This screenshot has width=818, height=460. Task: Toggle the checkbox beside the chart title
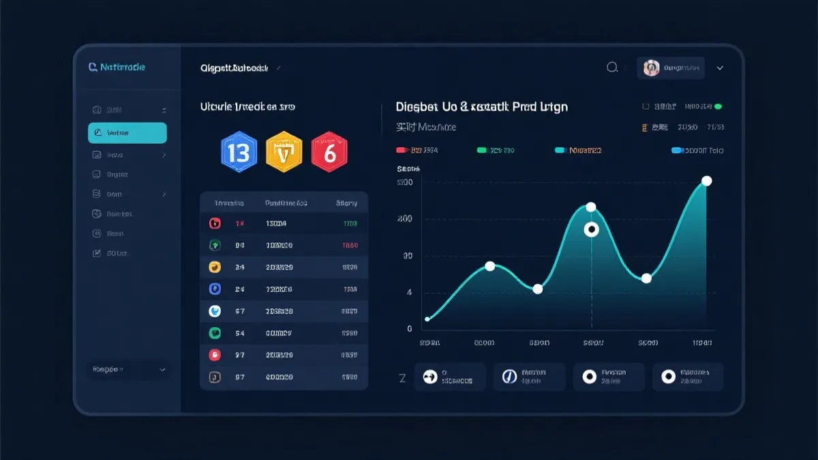pyautogui.click(x=646, y=106)
